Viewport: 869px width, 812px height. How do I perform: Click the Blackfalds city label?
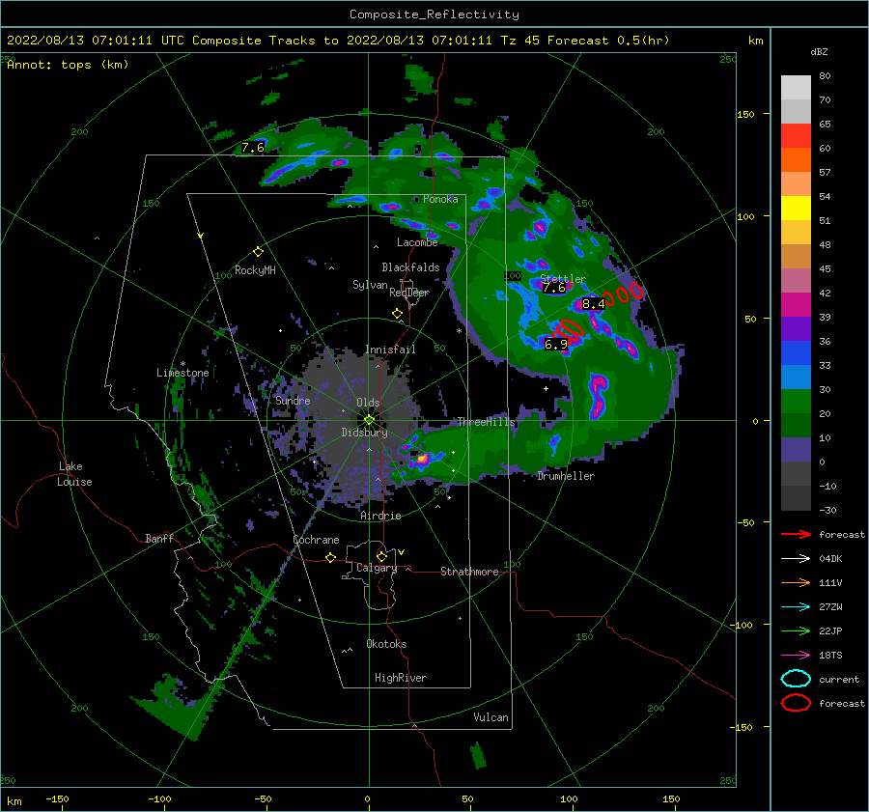(x=410, y=267)
